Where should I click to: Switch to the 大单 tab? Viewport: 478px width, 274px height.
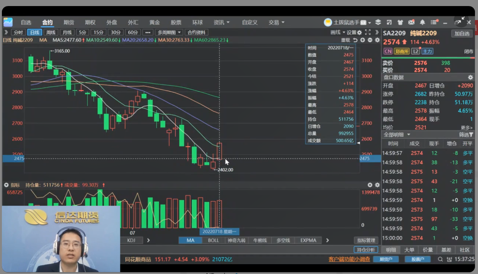(409, 250)
